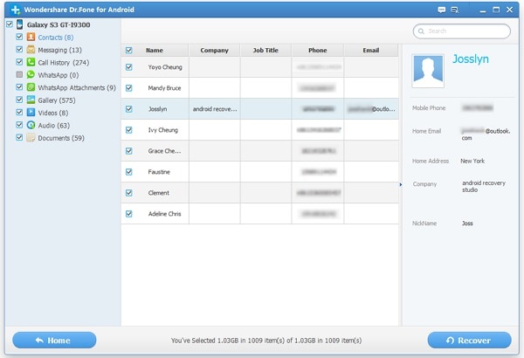Select the Adeline Chris contact name
Image resolution: width=524 pixels, height=358 pixels.
coord(165,214)
